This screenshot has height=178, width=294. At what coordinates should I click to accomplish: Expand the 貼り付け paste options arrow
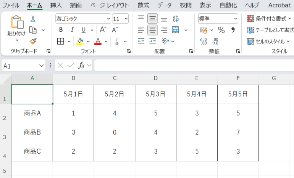[x=17, y=40]
